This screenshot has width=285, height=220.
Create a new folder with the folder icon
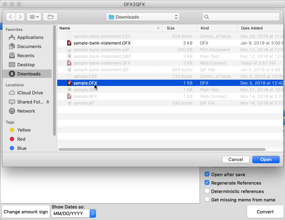coord(50,17)
